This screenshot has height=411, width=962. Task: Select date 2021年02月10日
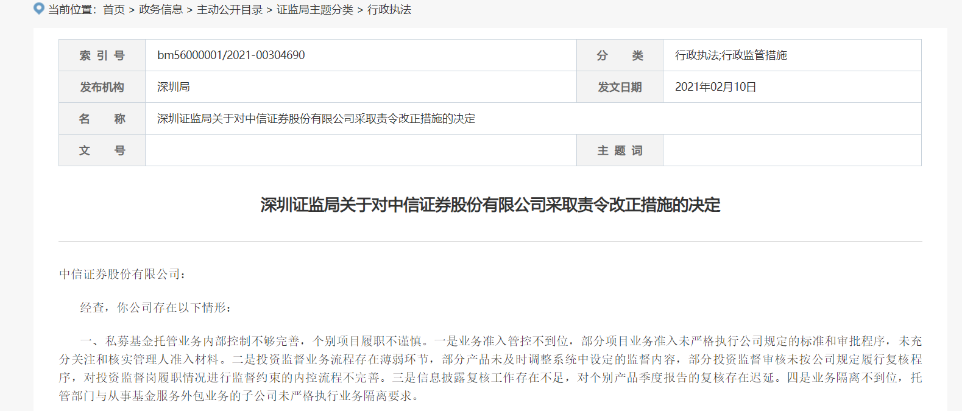tap(716, 87)
